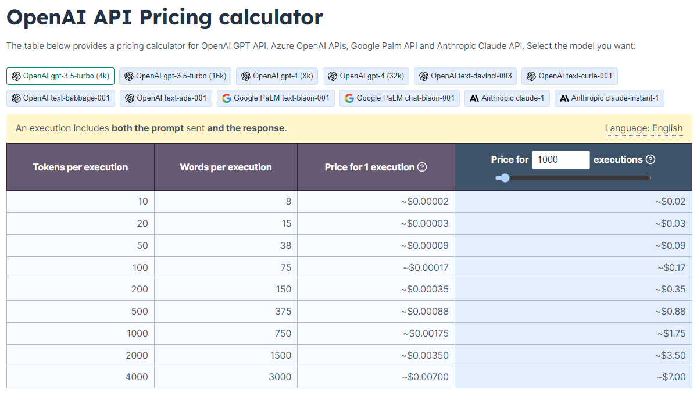The image size is (697, 393).
Task: Switch to OpenAI gpt-4 (8k) pricing
Action: click(277, 76)
